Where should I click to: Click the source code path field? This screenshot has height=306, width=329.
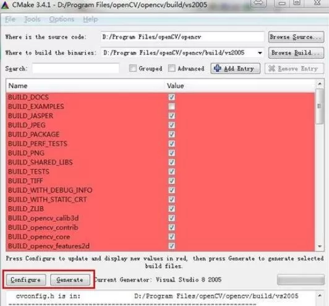[x=182, y=37]
